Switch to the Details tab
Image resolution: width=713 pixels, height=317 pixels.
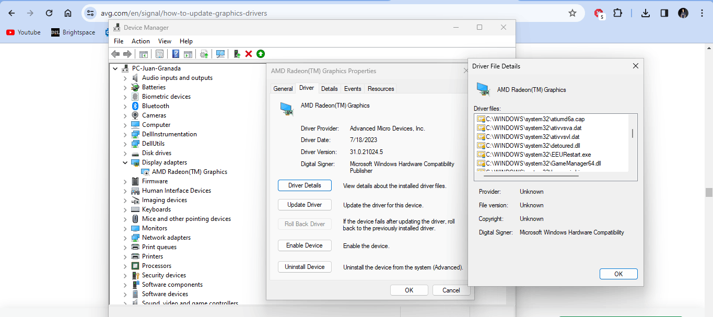[x=330, y=89]
